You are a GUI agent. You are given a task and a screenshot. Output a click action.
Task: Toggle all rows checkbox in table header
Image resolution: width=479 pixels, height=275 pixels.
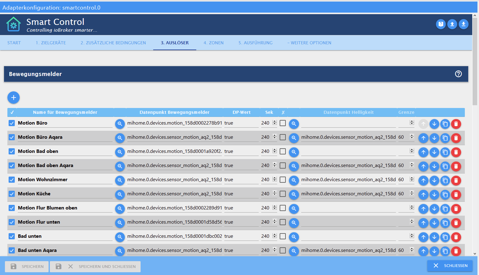(12, 112)
